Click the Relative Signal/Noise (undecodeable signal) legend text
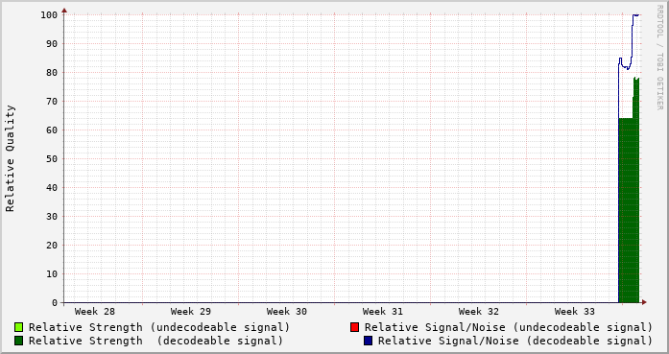Viewport: 669px width, 354px height. 509,327
